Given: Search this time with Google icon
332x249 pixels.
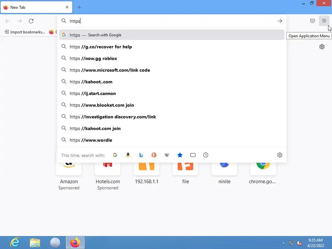Looking at the screenshot, I should (115, 155).
